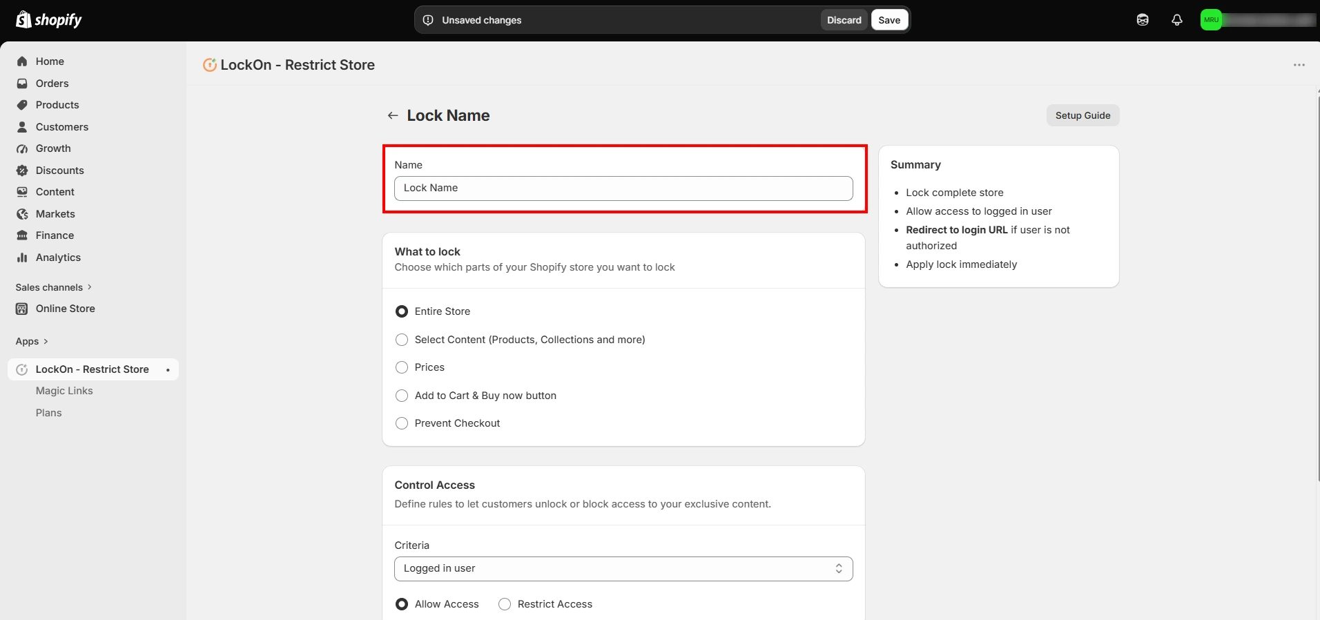This screenshot has height=620, width=1320.
Task: Open LockOn - Restrict Store app item
Action: tap(93, 369)
